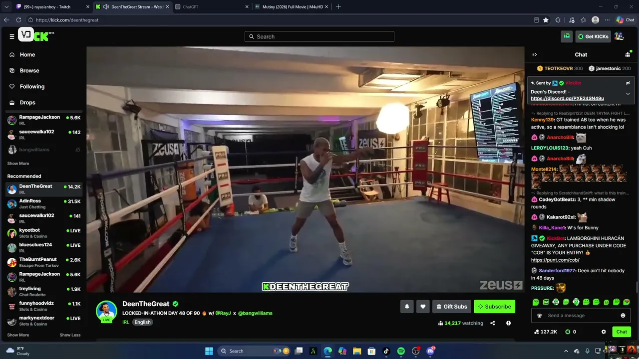This screenshot has width=639, height=359.
Task: Open the browser tab search dropdown
Action: click(6, 7)
